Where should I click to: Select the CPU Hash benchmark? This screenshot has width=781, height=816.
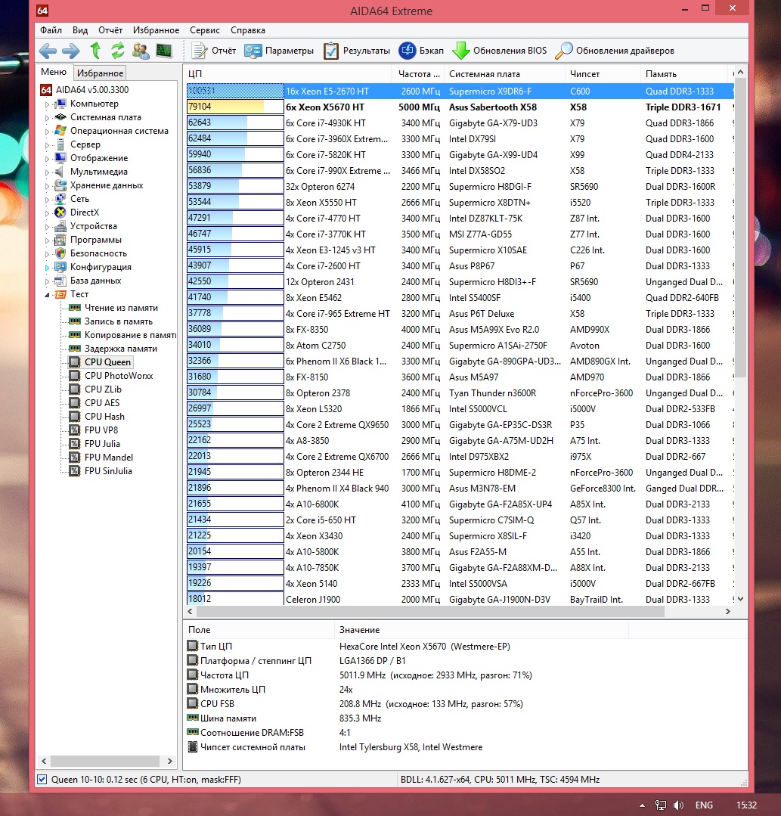[x=104, y=417]
